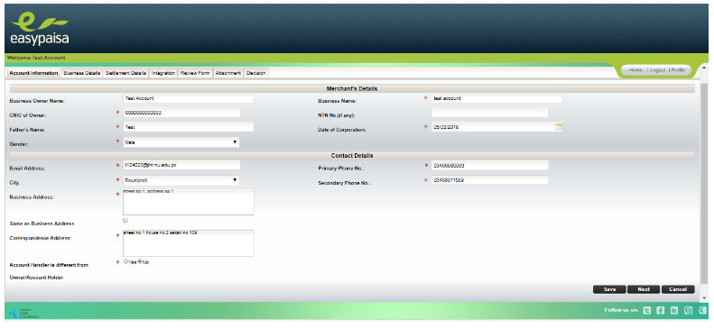Switch to the Attachment tab

click(228, 73)
